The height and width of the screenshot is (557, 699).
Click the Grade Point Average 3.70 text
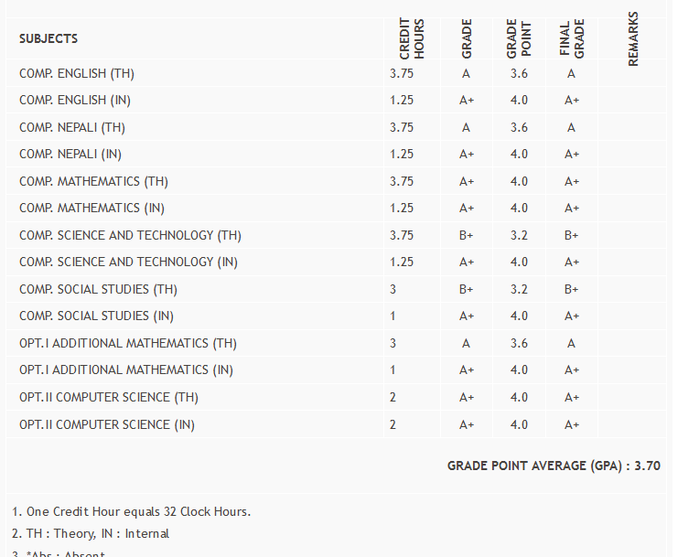coord(554,466)
